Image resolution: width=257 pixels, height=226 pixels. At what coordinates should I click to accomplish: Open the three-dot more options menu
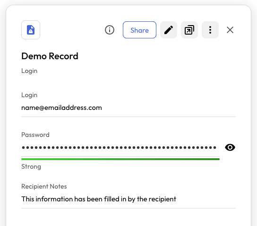(x=210, y=30)
